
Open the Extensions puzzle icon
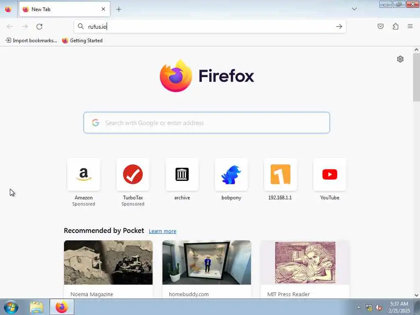click(395, 26)
